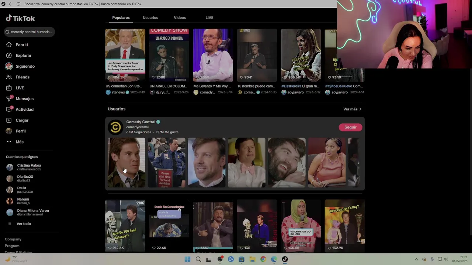Open soyjaviero author dated 2023-3-12
Image resolution: width=472 pixels, height=265 pixels.
pyautogui.click(x=295, y=92)
